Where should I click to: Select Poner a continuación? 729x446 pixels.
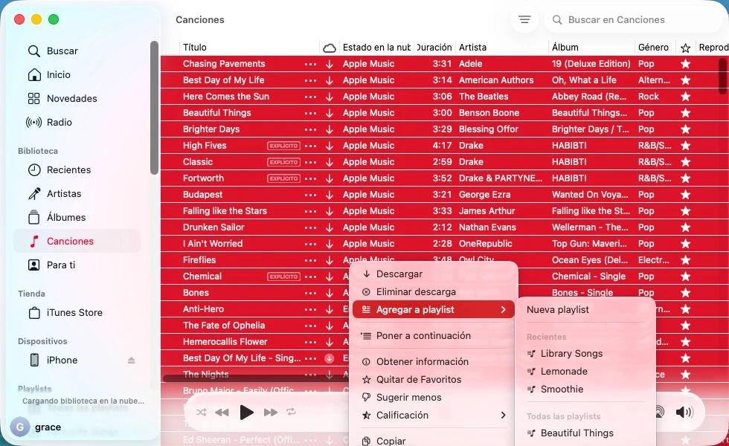coord(433,335)
